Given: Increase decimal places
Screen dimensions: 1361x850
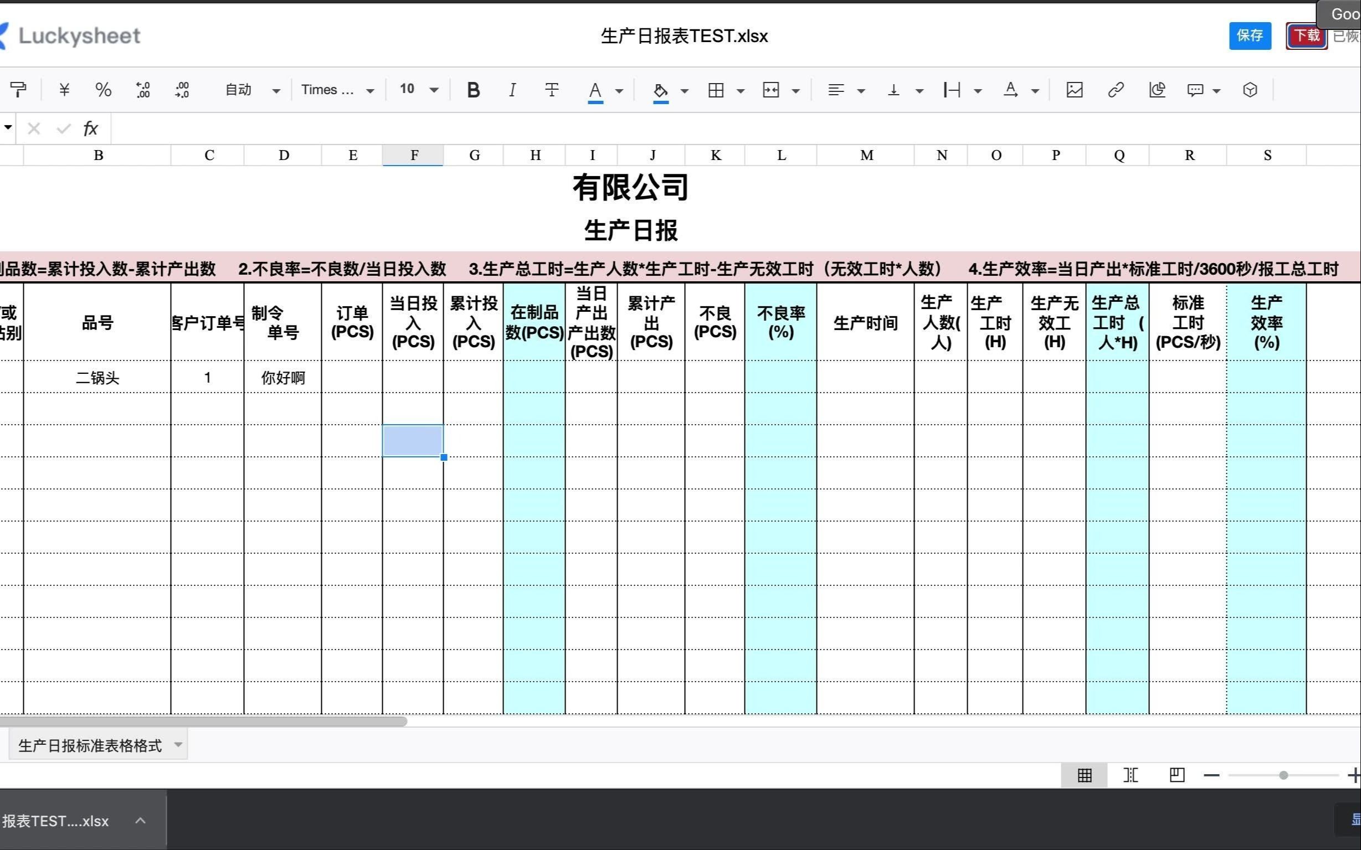Looking at the screenshot, I should tap(143, 89).
